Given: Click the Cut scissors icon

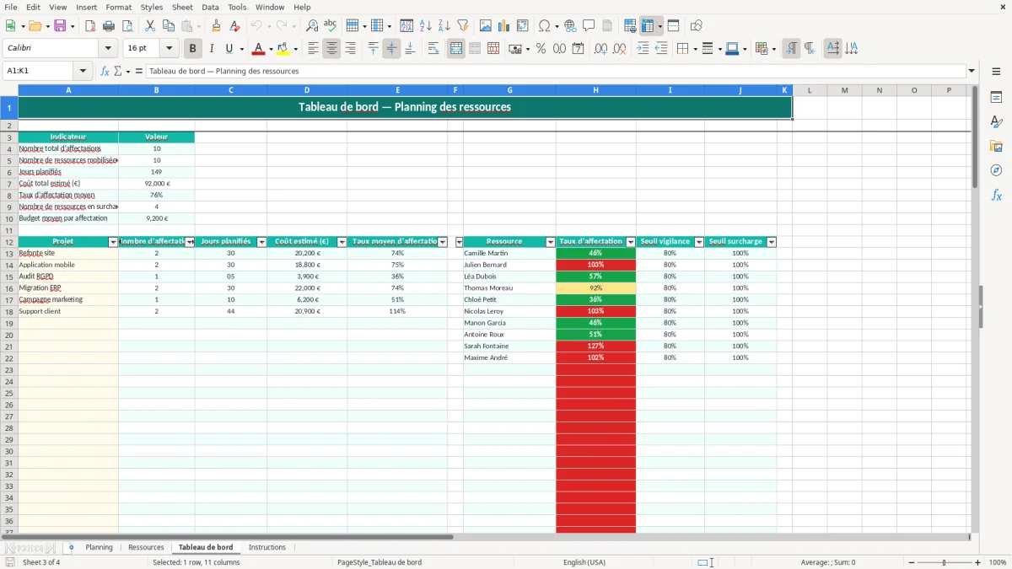Looking at the screenshot, I should [150, 26].
